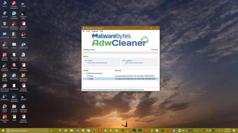Open the Language menu

coord(95,31)
